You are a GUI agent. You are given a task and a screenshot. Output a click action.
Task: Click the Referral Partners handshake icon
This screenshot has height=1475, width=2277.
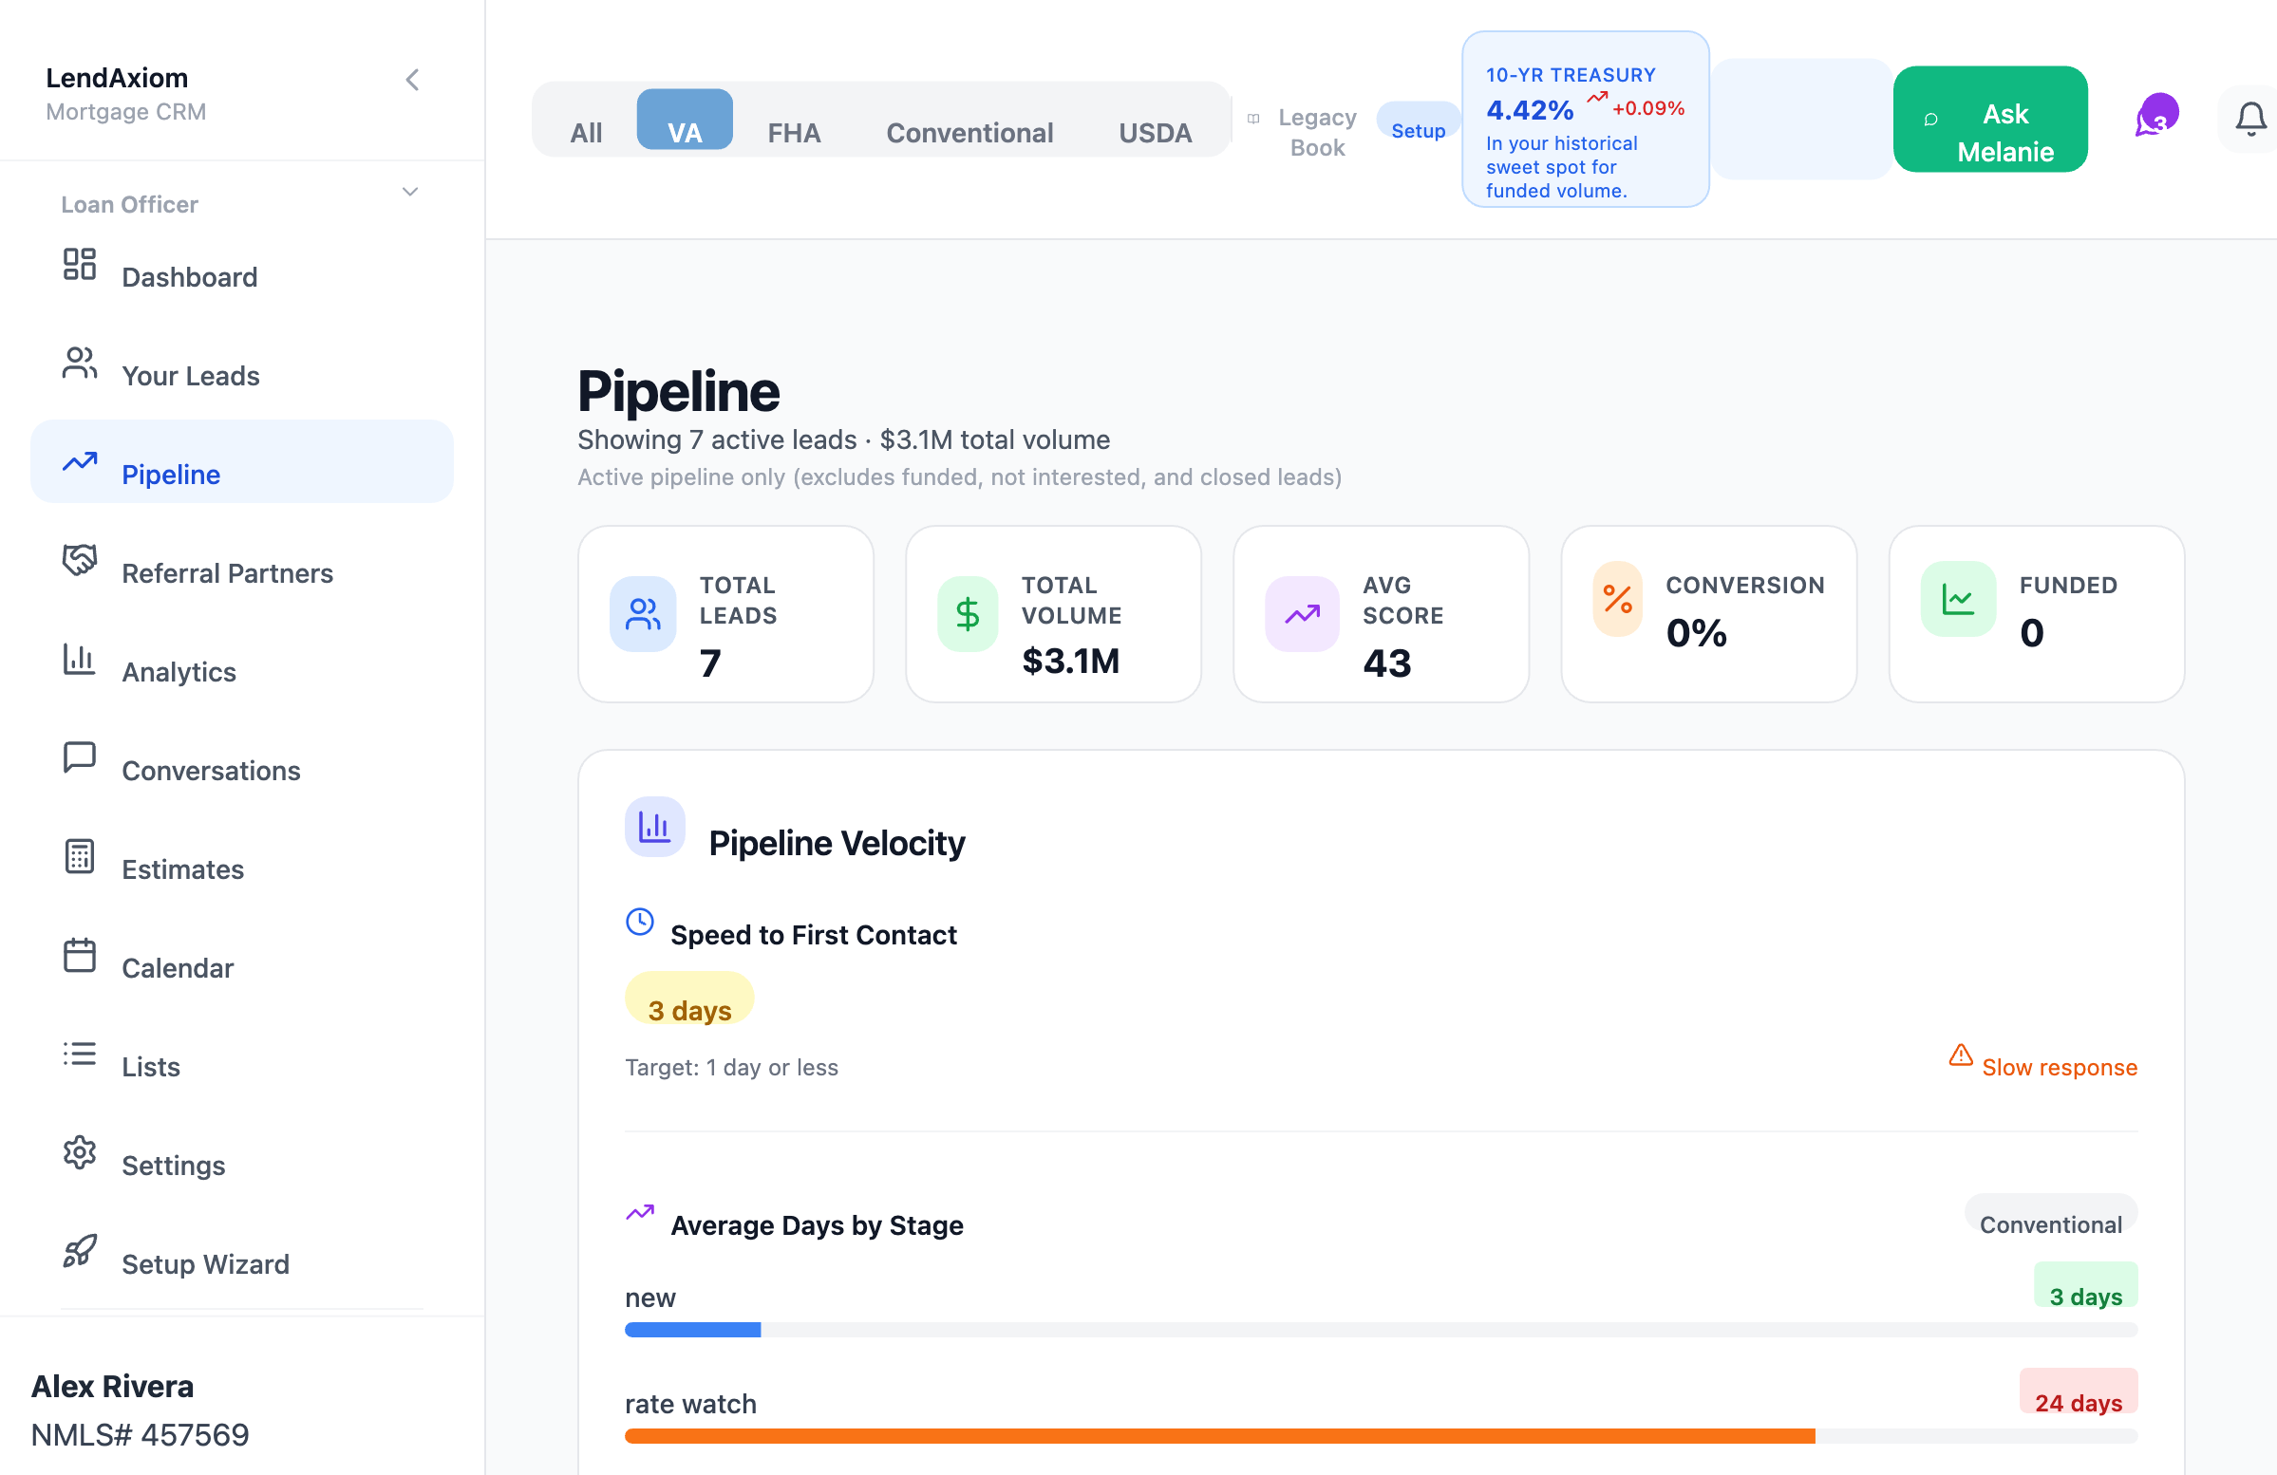pyautogui.click(x=80, y=560)
